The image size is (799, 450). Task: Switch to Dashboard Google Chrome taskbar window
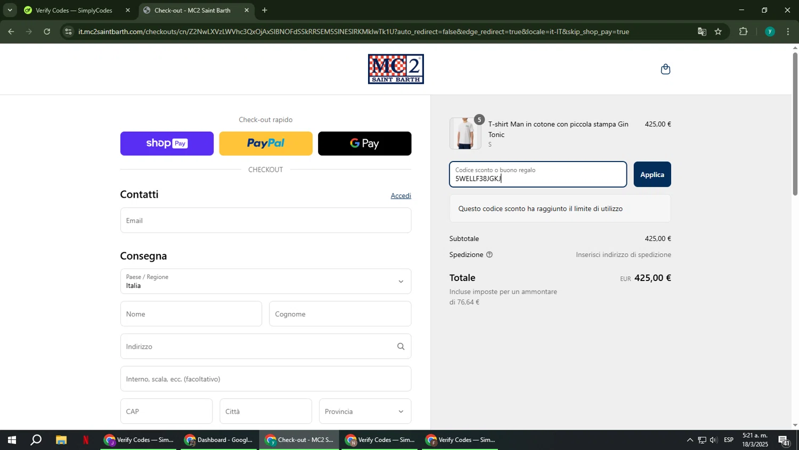(x=219, y=440)
